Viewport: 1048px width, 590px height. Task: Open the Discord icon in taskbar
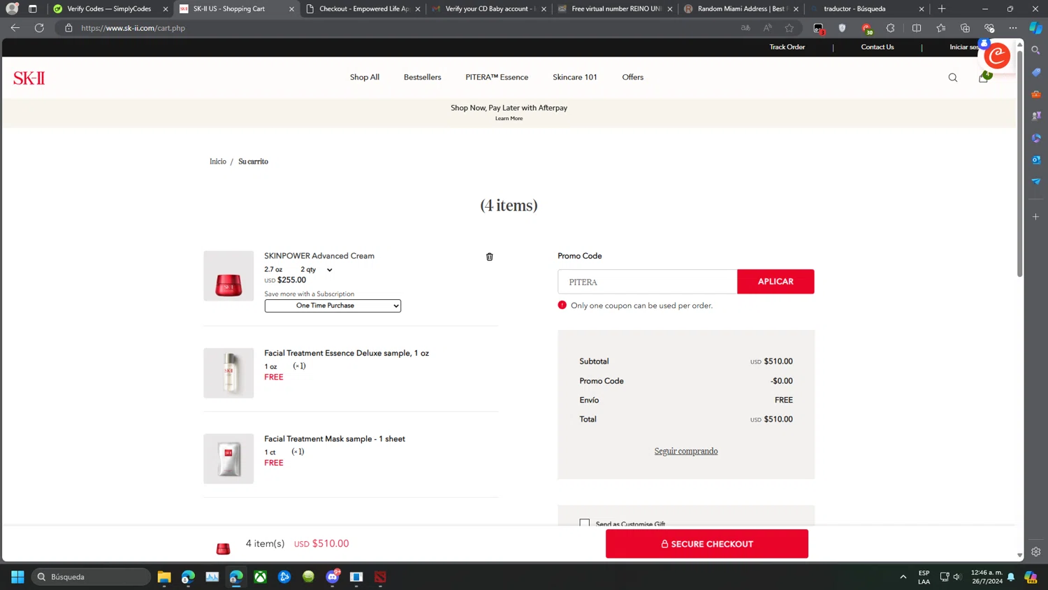(333, 577)
